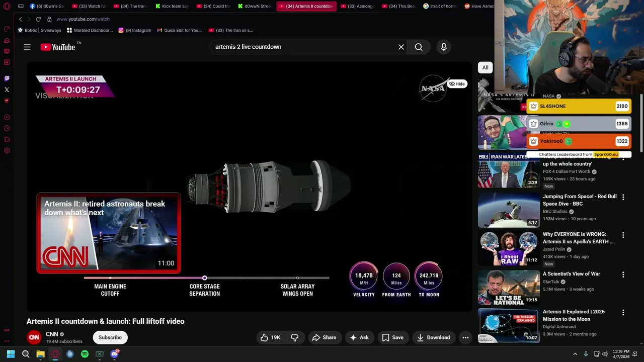Open options for 'A Scientist's View of War'
Image resolution: width=644 pixels, height=362 pixels.
pos(623,275)
